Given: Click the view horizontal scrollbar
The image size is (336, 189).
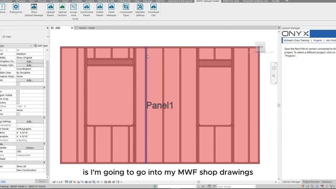Looking at the screenshot, I should click(x=198, y=182).
